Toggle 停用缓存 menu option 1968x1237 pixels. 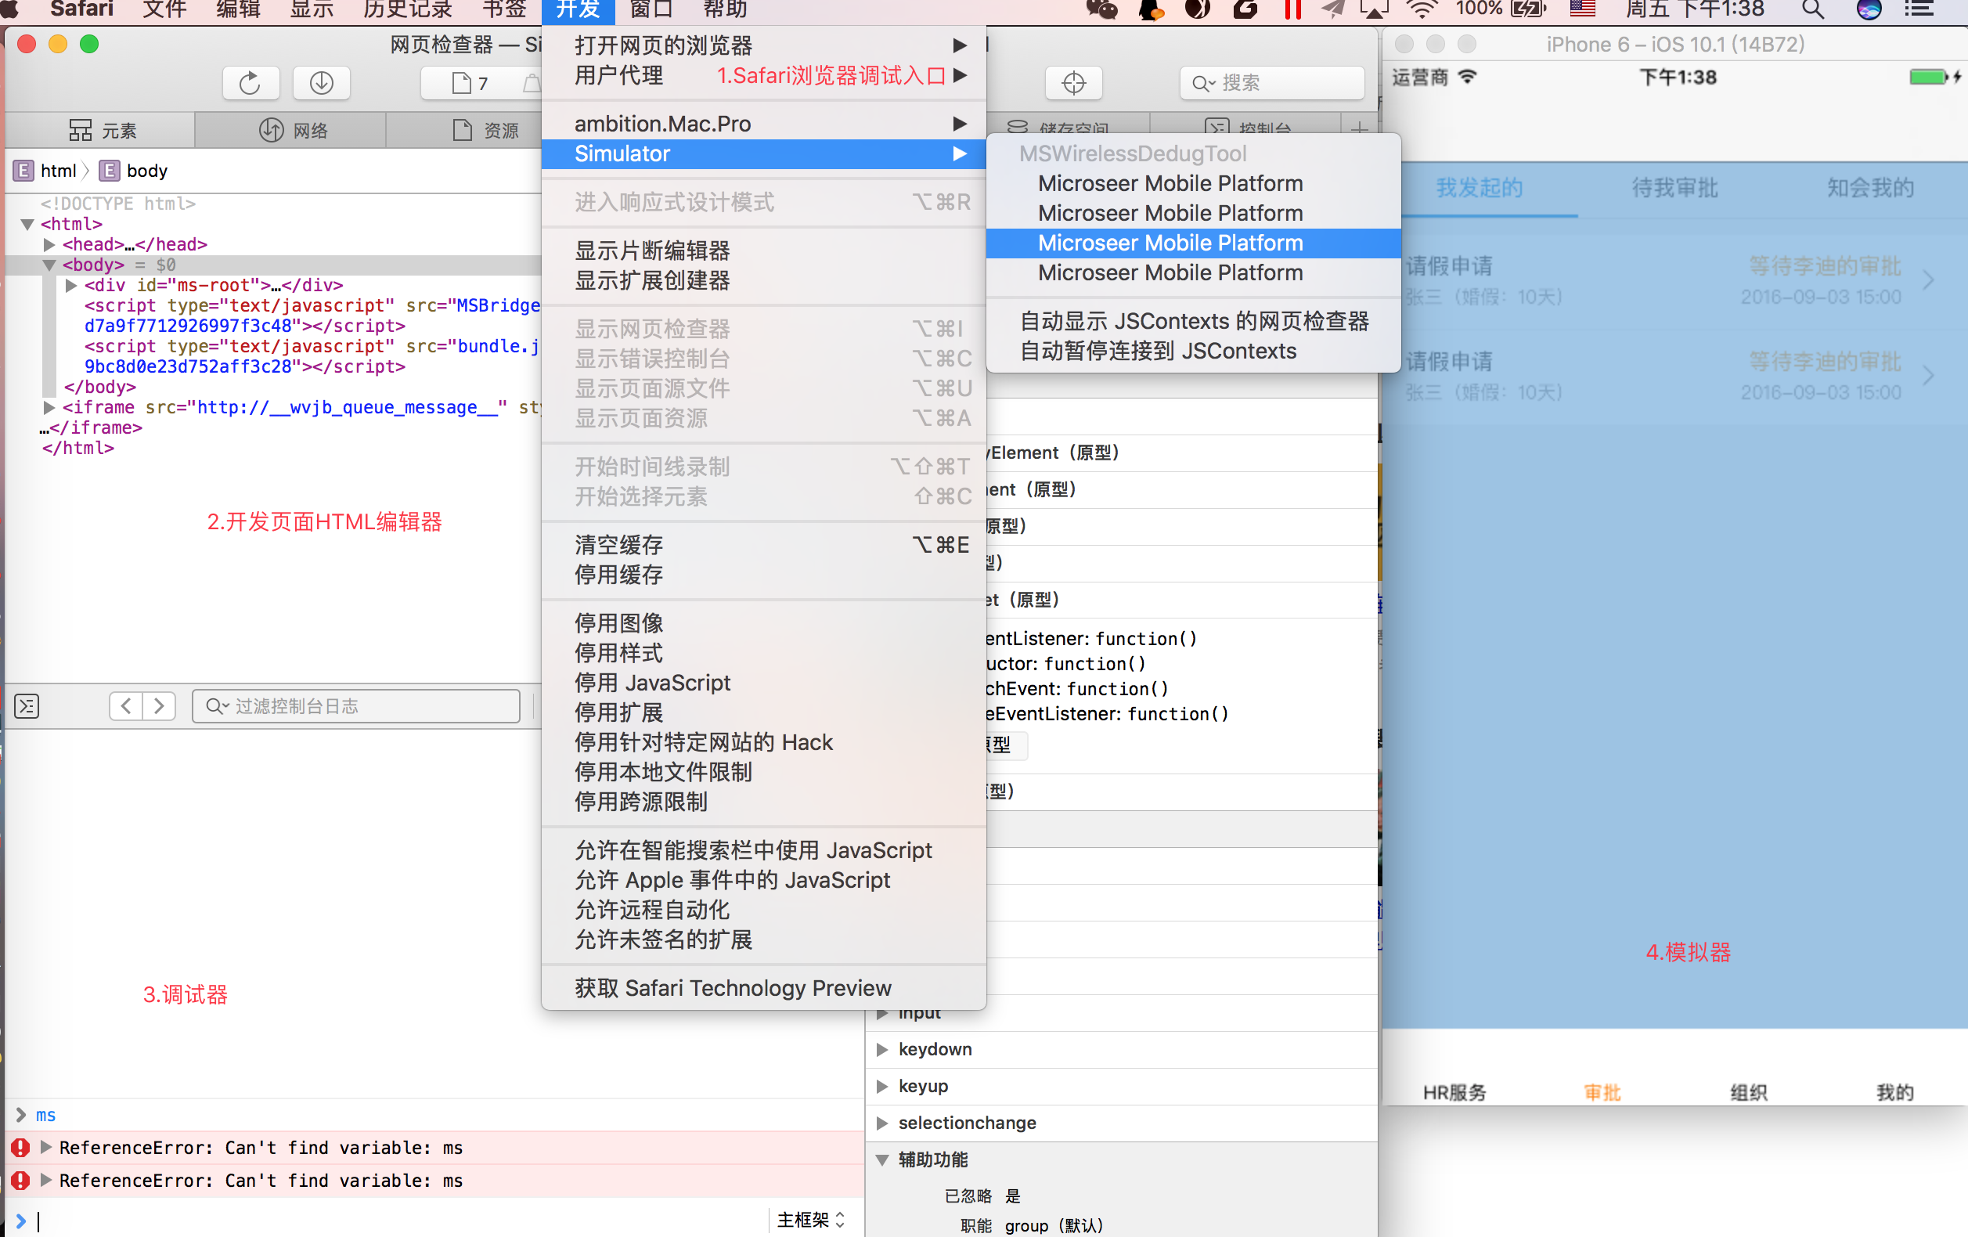point(618,575)
